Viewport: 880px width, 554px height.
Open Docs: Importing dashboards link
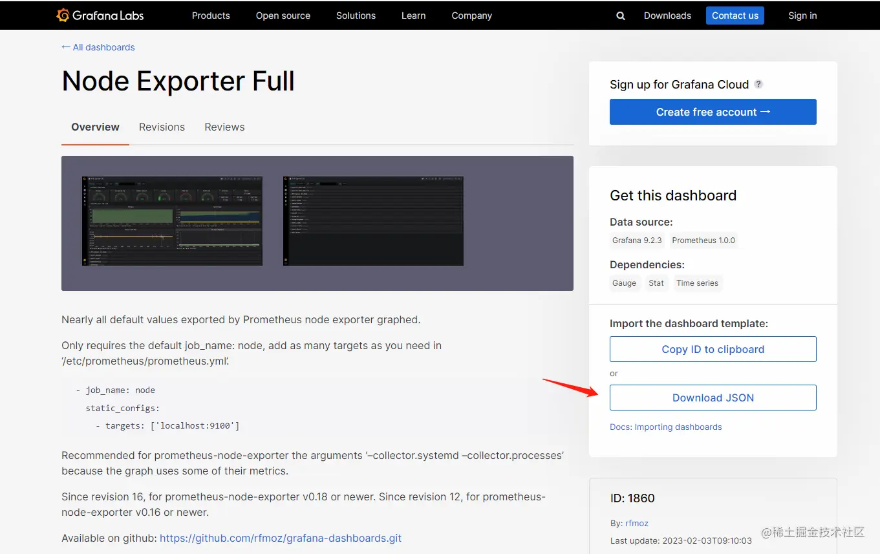point(666,427)
